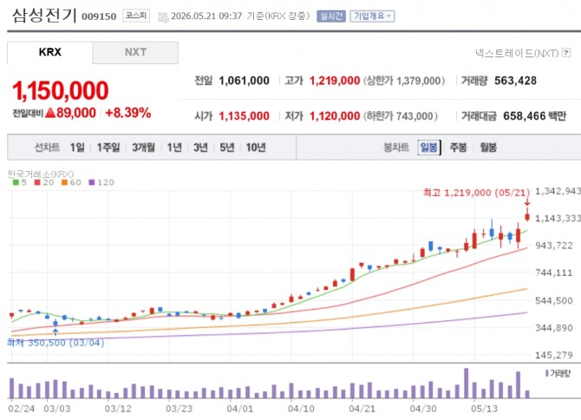Select the 월봉 monthly candle chart
The image size is (581, 420).
pyautogui.click(x=488, y=148)
